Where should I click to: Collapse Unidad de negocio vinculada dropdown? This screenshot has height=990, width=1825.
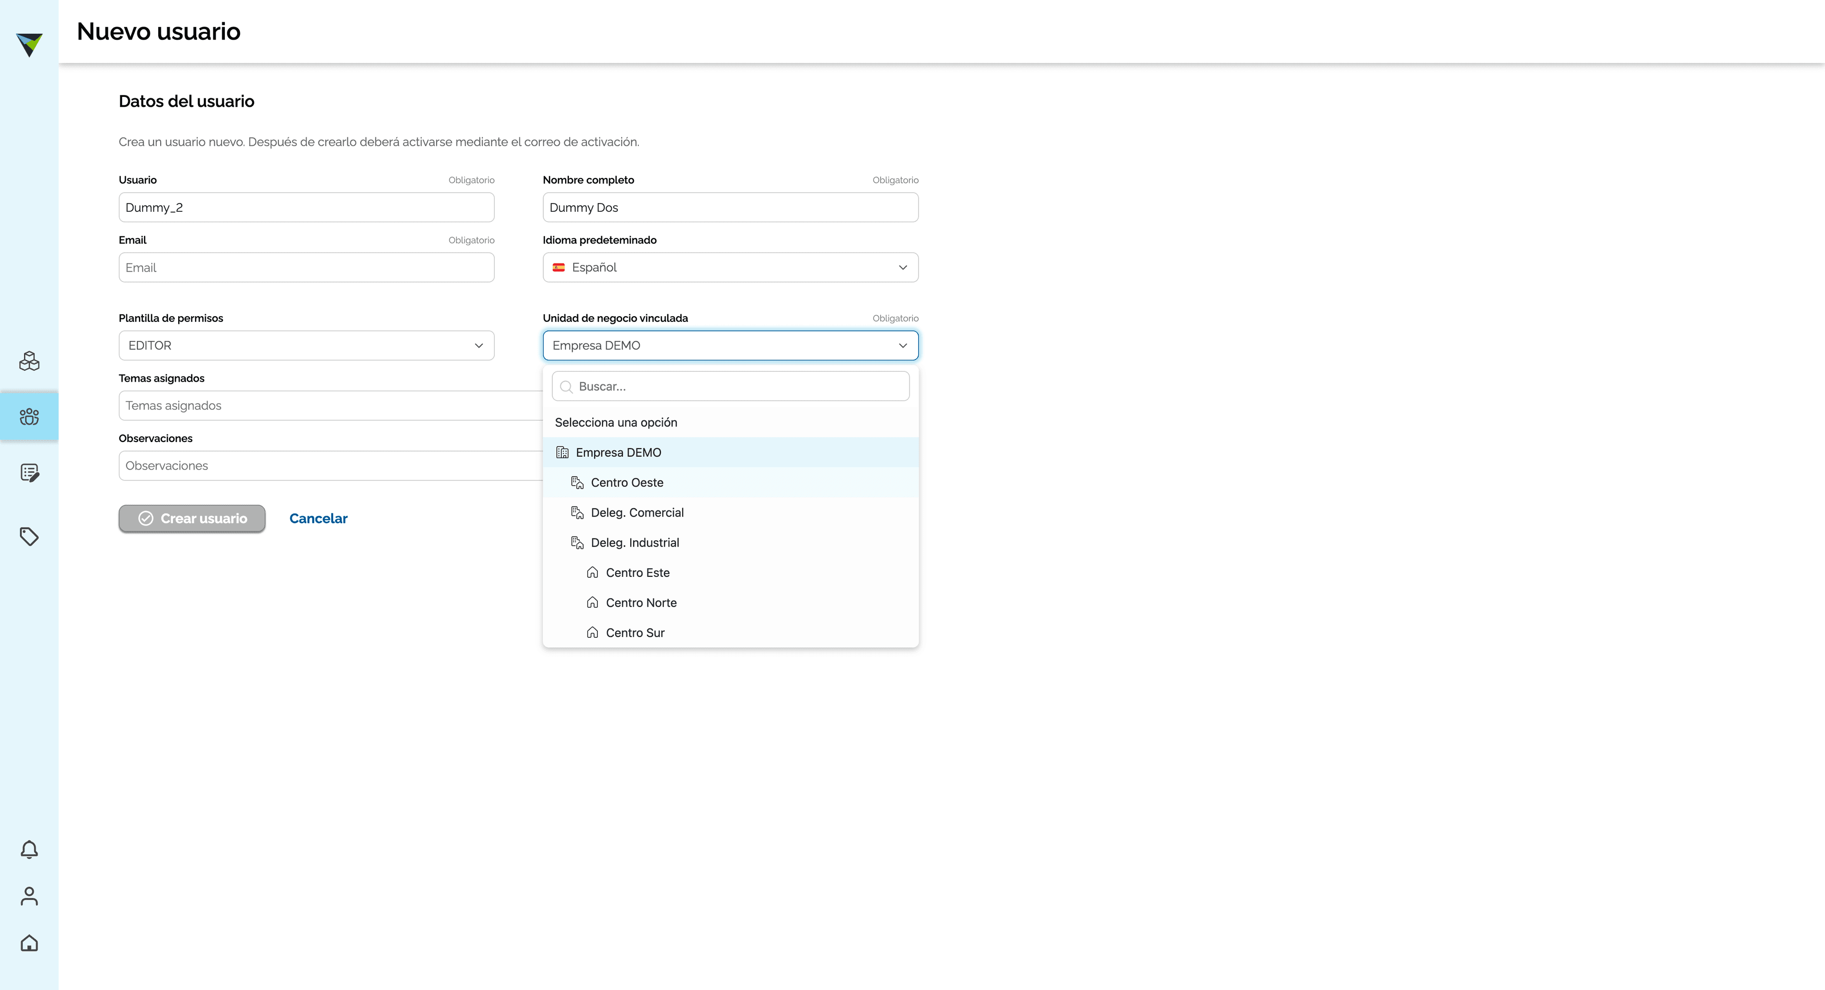tap(730, 345)
